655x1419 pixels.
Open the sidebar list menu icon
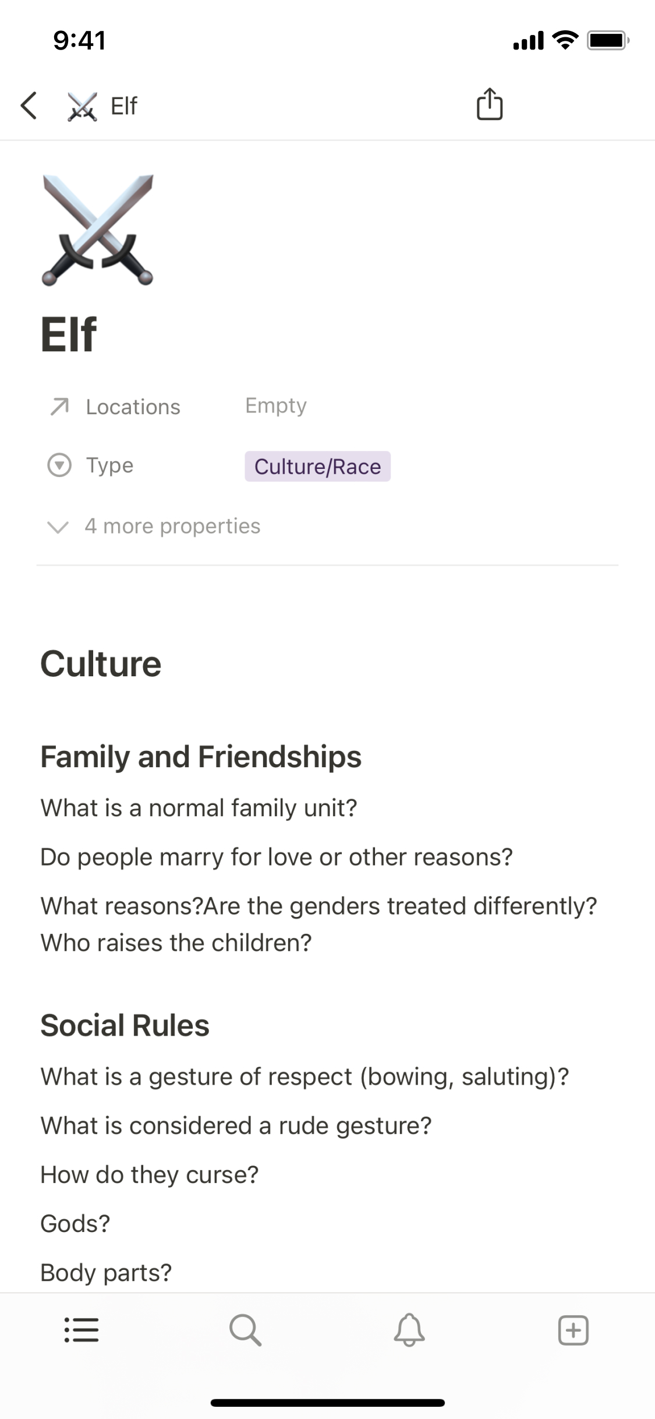[x=81, y=1330]
